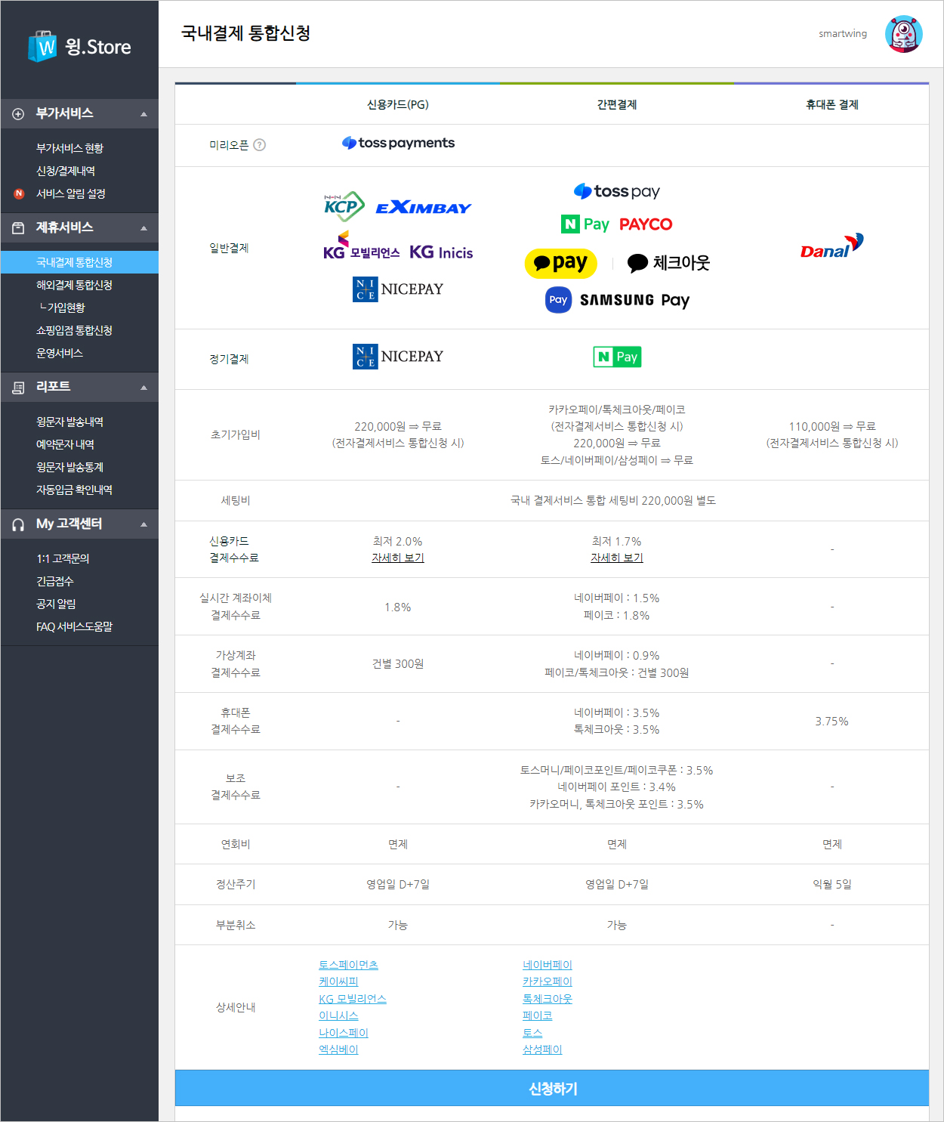Click the smartwing username text
This screenshot has height=1122, width=944.
pyautogui.click(x=843, y=34)
